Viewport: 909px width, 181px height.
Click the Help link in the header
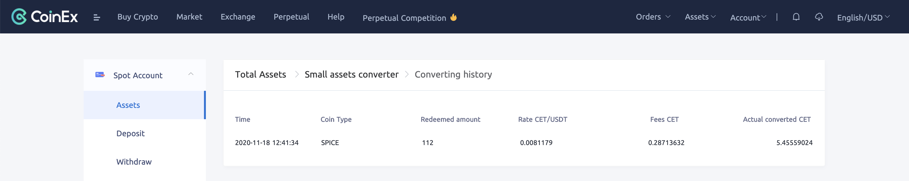coord(336,17)
